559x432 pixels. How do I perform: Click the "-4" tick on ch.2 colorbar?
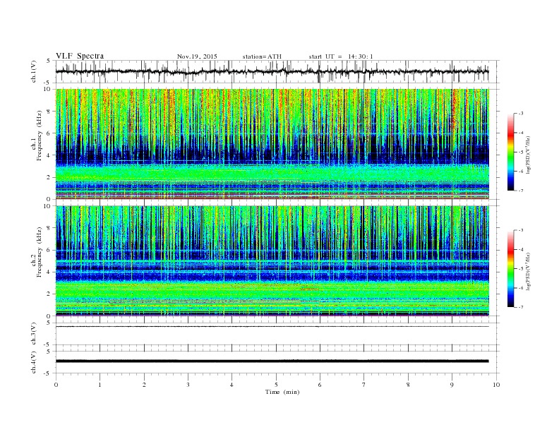[520, 249]
